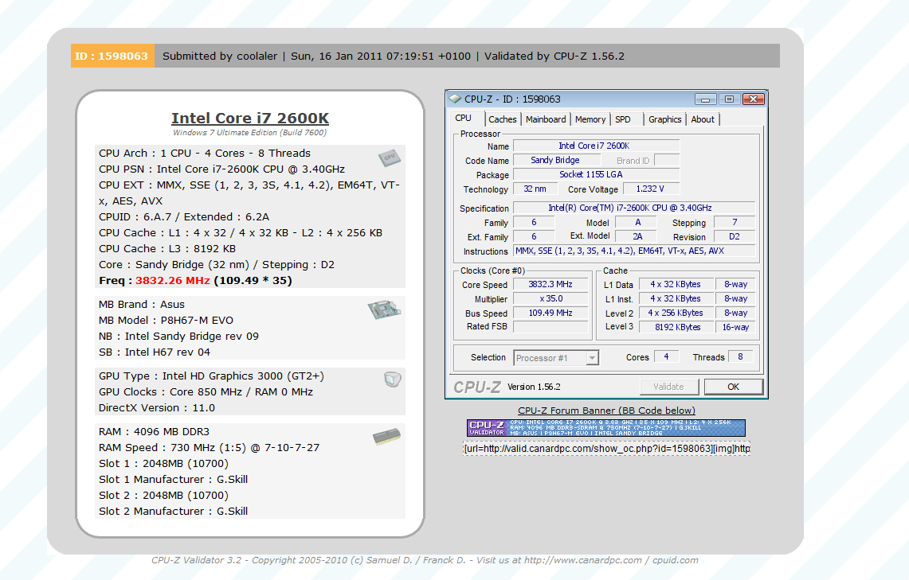
Task: Minimize the CPU-Z window
Action: 706,99
